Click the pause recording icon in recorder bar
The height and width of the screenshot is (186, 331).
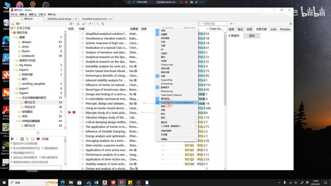(x=181, y=2)
